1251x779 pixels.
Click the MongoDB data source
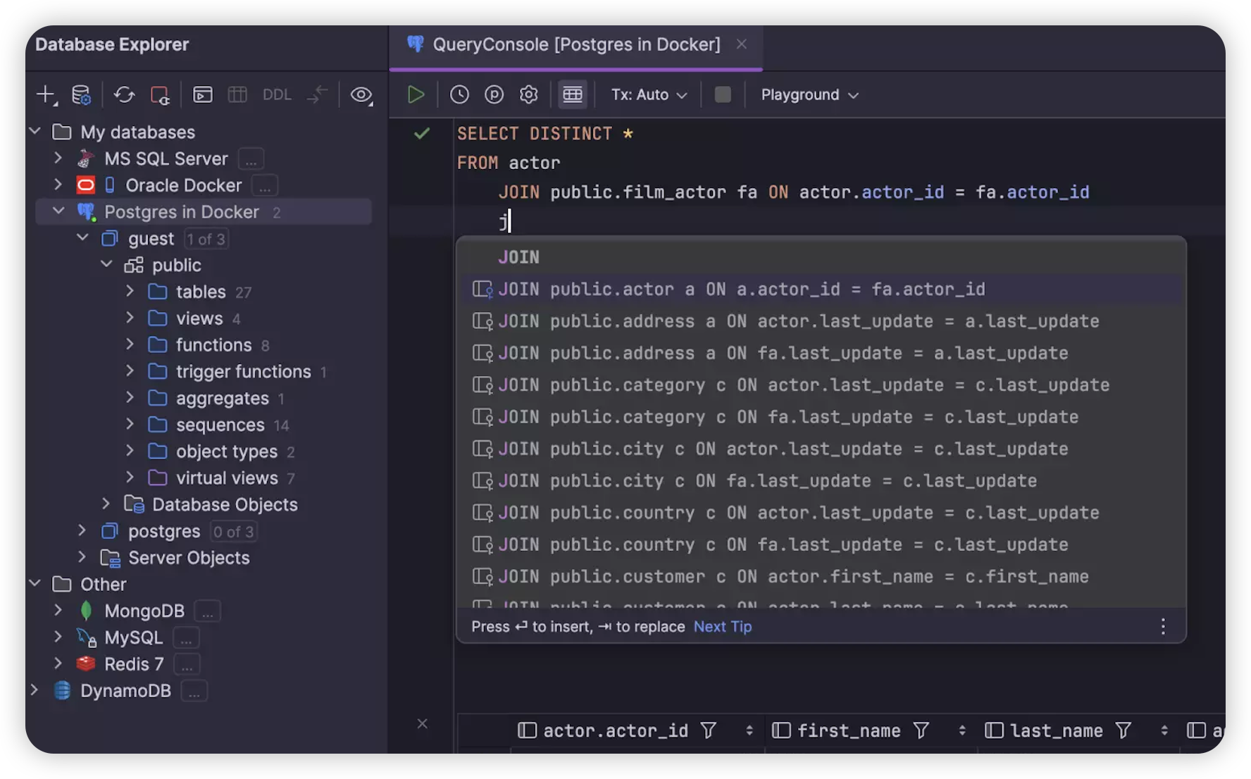(144, 611)
